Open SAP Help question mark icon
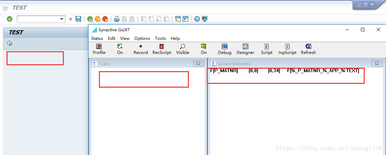 coord(197,19)
